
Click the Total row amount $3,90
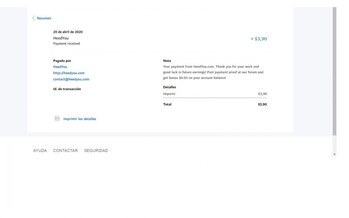click(262, 105)
